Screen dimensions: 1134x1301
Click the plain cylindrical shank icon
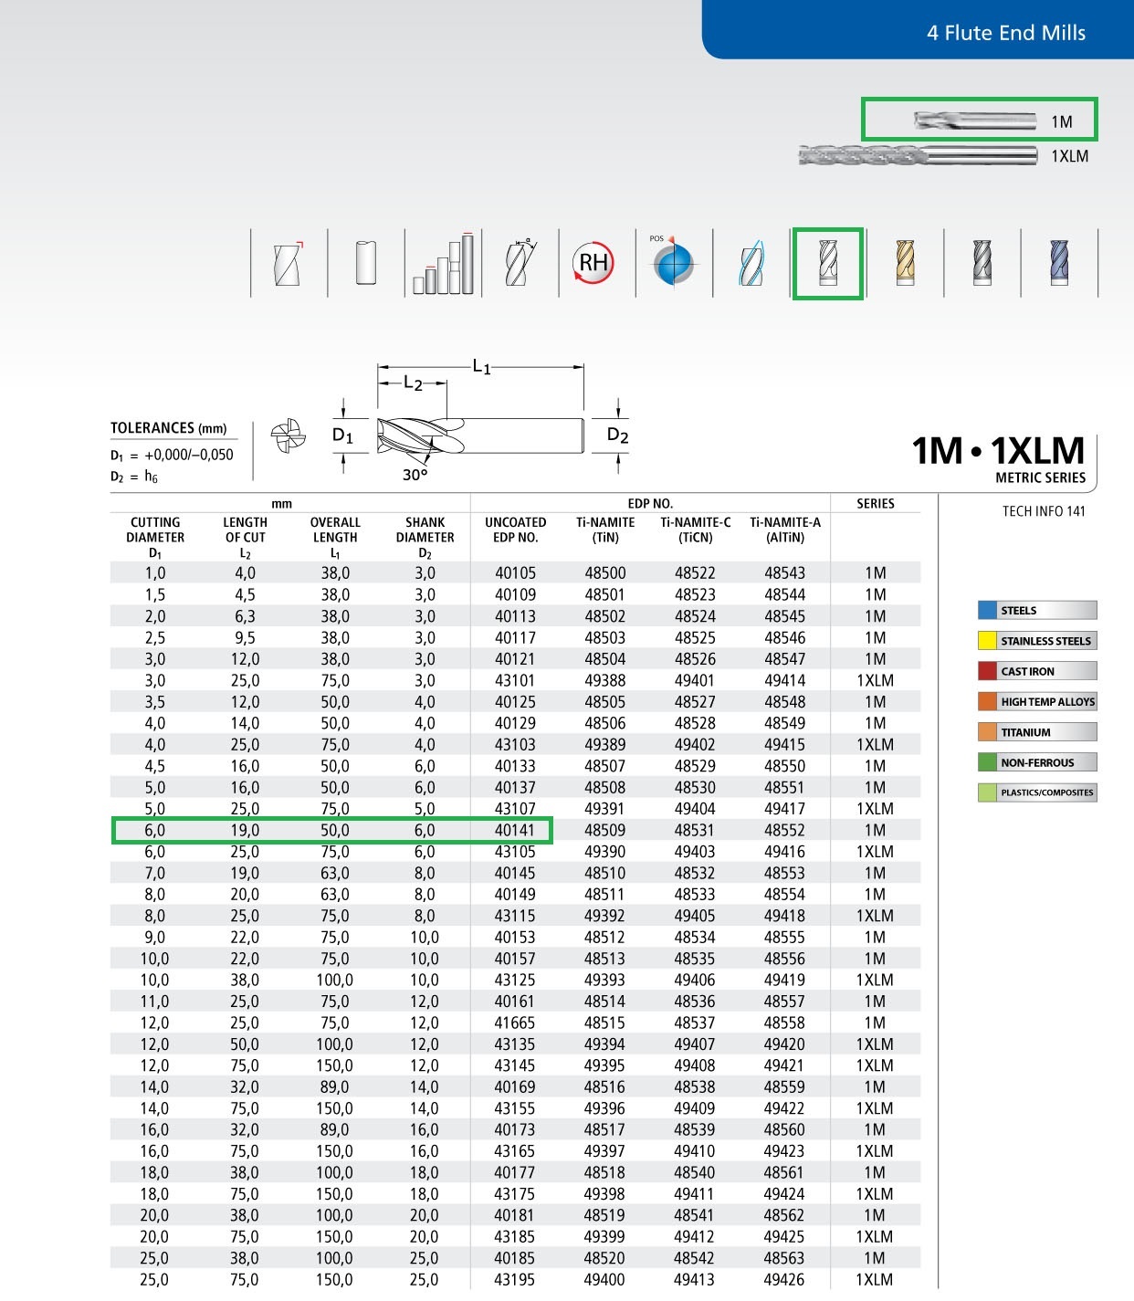366,263
